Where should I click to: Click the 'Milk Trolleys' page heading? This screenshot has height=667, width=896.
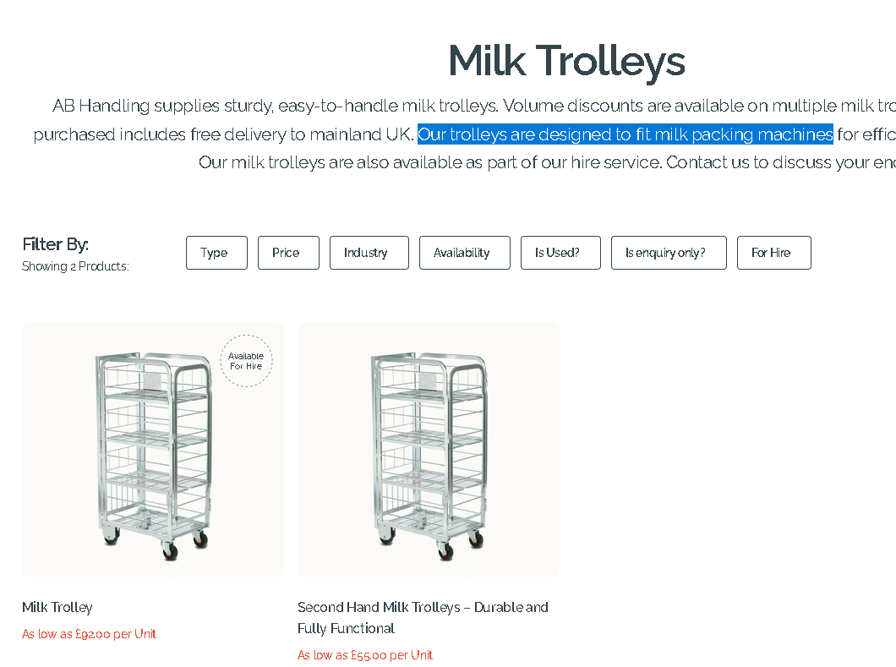pos(566,61)
